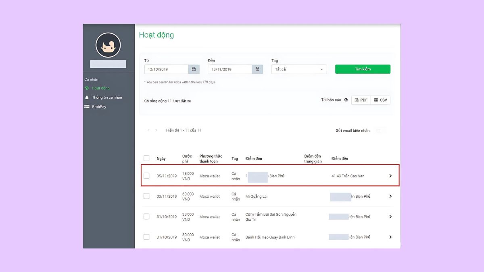Screen dimensions: 484x272
Task: Open details arrow for 03/11/2019 ride
Action: coord(390,196)
